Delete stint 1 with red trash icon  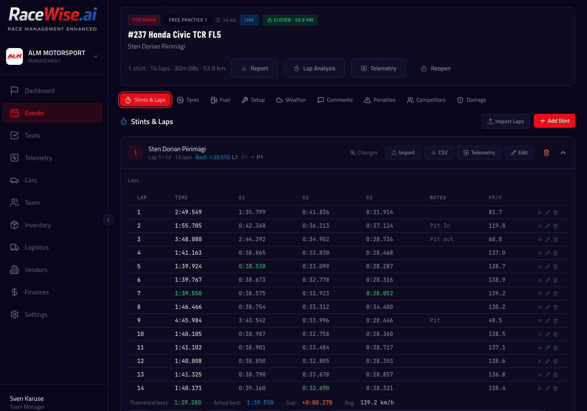[546, 153]
